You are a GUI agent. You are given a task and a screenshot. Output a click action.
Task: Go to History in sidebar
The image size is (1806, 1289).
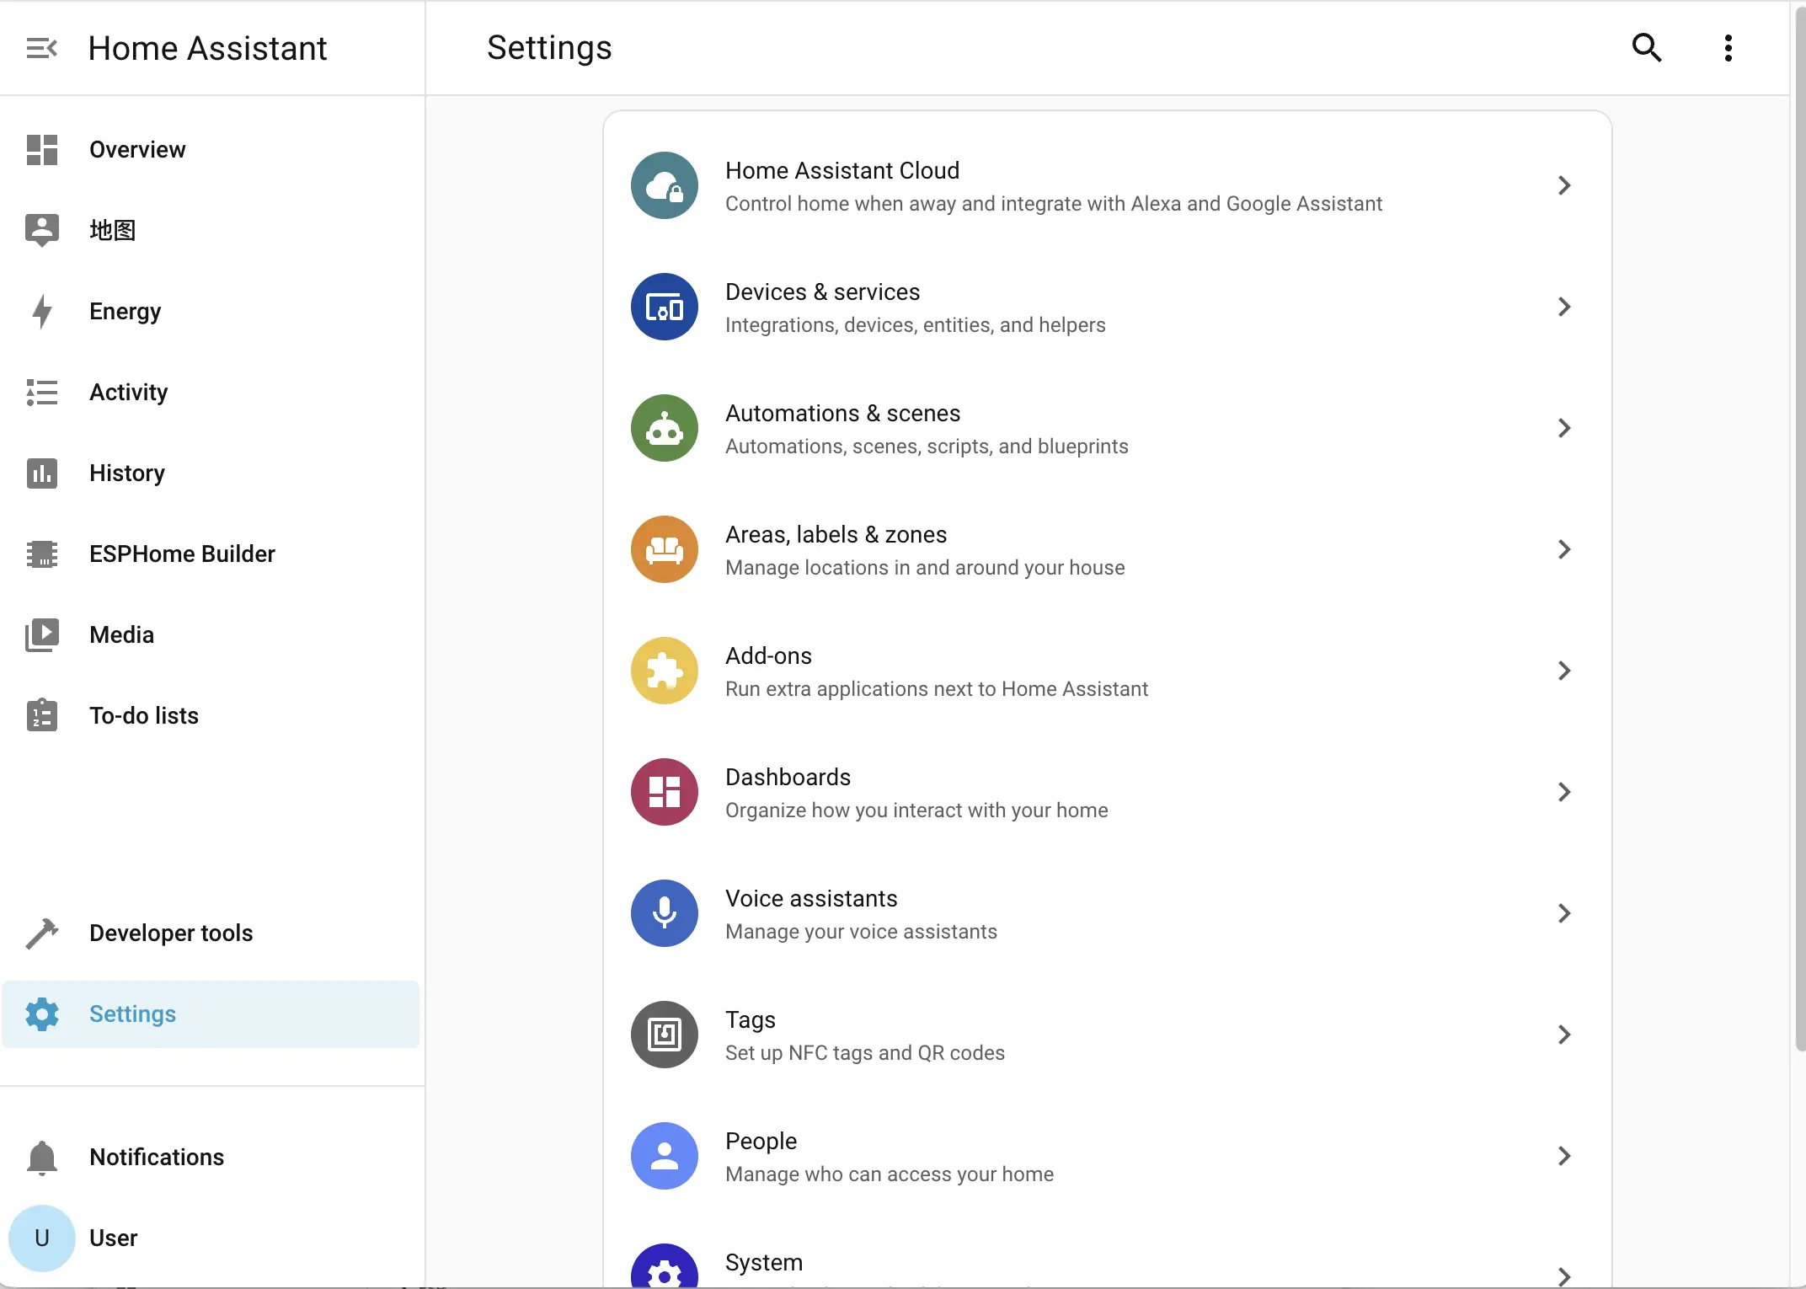[127, 473]
